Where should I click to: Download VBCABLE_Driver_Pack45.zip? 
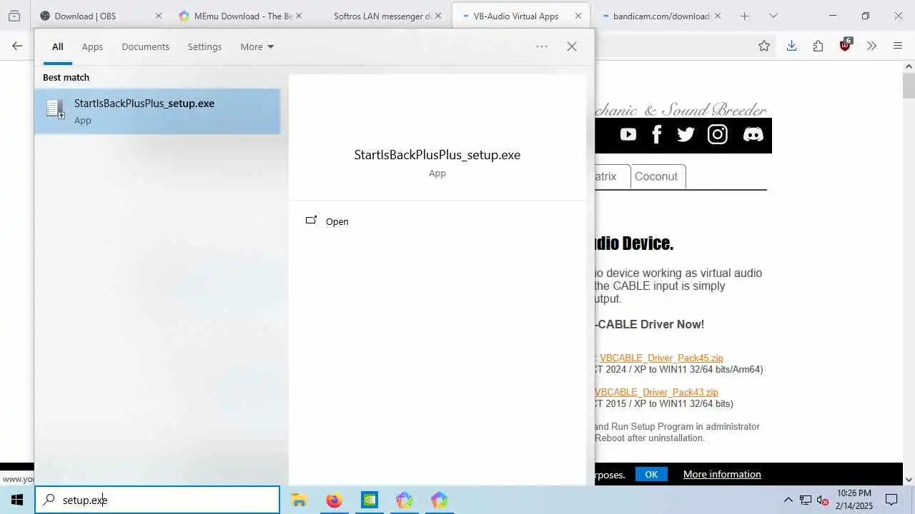(x=661, y=358)
